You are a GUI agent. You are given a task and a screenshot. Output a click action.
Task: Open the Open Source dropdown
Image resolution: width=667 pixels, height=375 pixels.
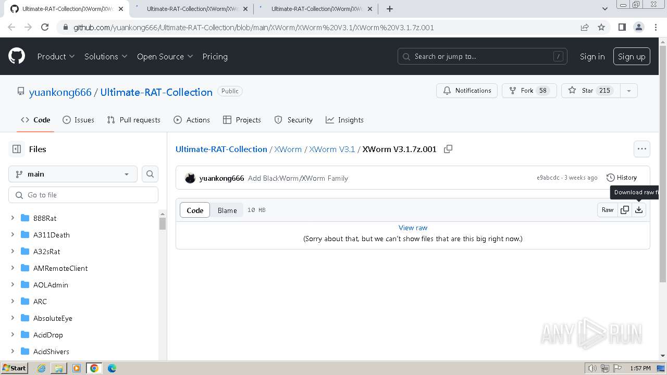coord(165,56)
